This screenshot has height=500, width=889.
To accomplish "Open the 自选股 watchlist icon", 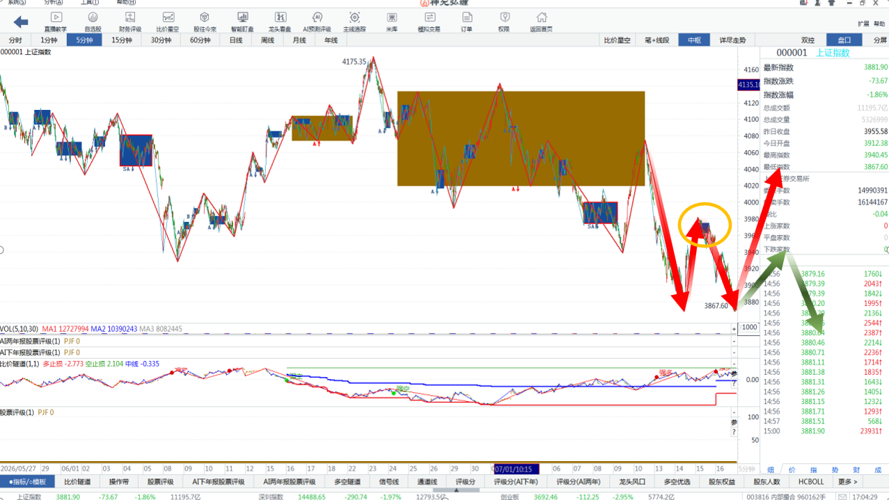I will pyautogui.click(x=93, y=22).
